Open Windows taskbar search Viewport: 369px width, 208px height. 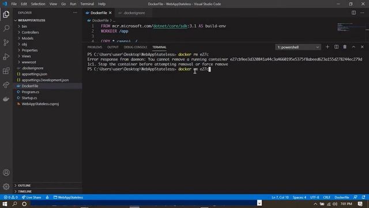(14, 204)
